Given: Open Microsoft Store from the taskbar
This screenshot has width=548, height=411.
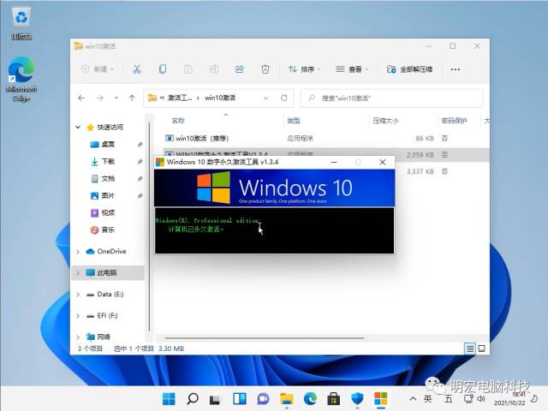Looking at the screenshot, I should [x=333, y=398].
